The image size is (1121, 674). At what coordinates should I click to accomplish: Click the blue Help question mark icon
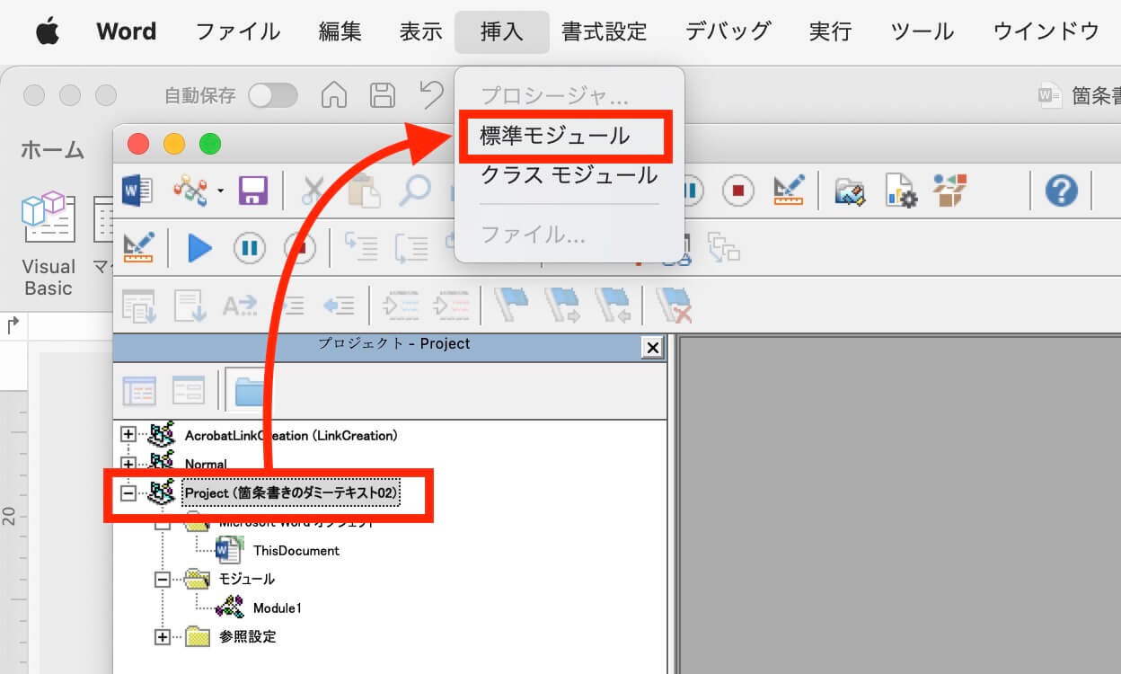(x=1061, y=191)
